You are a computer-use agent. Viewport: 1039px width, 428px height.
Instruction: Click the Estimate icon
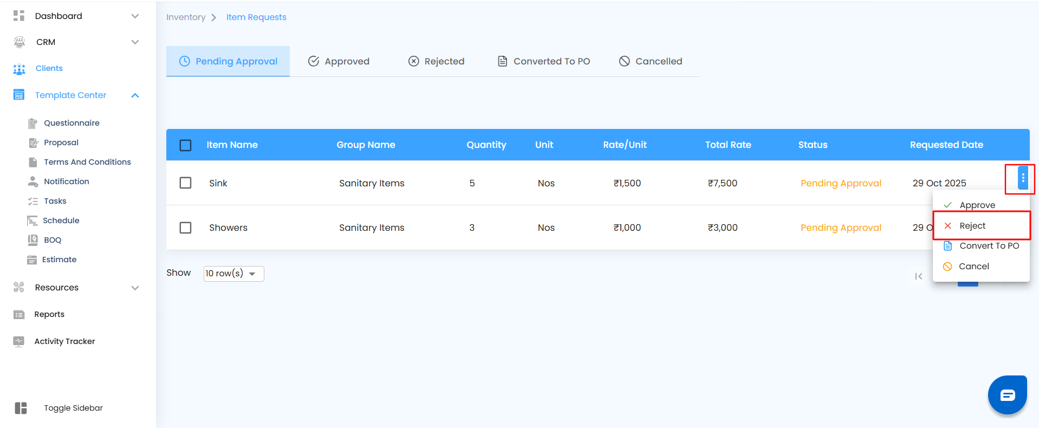32,260
